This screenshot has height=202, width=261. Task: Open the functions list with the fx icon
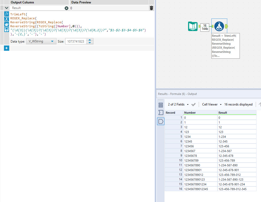7,14
